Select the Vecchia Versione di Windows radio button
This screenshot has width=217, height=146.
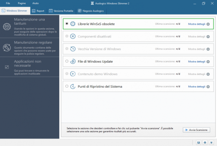pyautogui.click(x=67, y=48)
